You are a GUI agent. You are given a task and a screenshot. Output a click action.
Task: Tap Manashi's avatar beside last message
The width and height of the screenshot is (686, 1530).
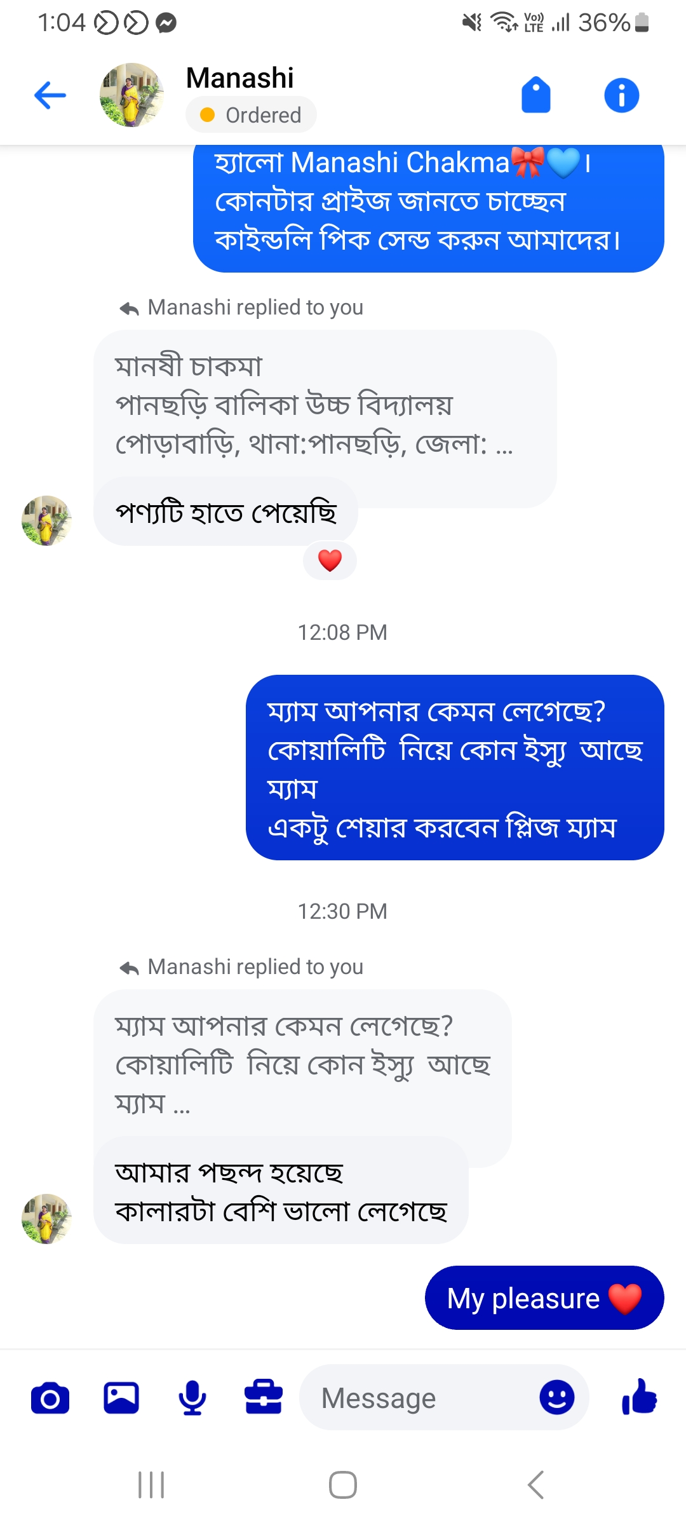click(46, 1218)
